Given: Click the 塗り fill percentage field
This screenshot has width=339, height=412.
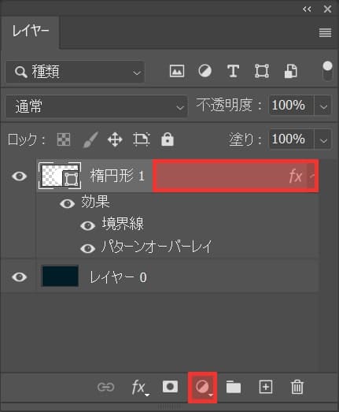Looking at the screenshot, I should 291,139.
